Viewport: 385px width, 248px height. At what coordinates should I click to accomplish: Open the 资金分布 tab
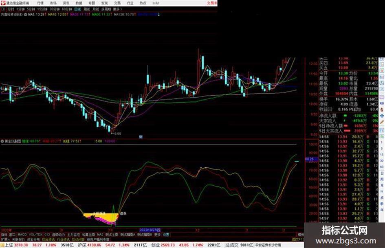point(33,239)
